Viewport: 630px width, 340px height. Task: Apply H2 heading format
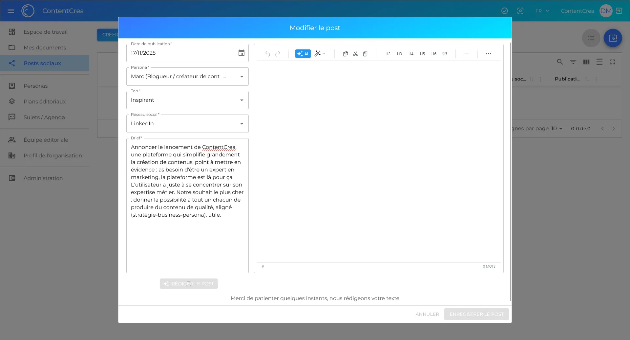388,54
